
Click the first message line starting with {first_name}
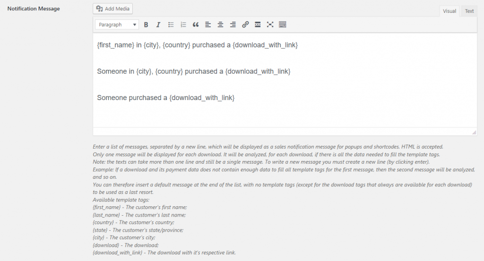pos(197,45)
